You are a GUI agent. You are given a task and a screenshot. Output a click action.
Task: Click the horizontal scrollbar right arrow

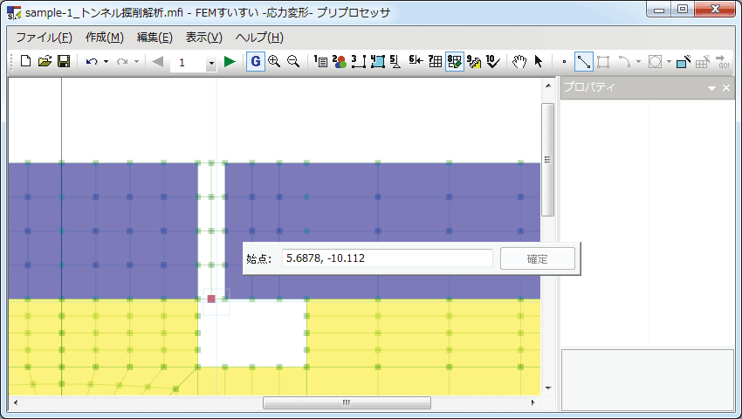click(x=532, y=403)
